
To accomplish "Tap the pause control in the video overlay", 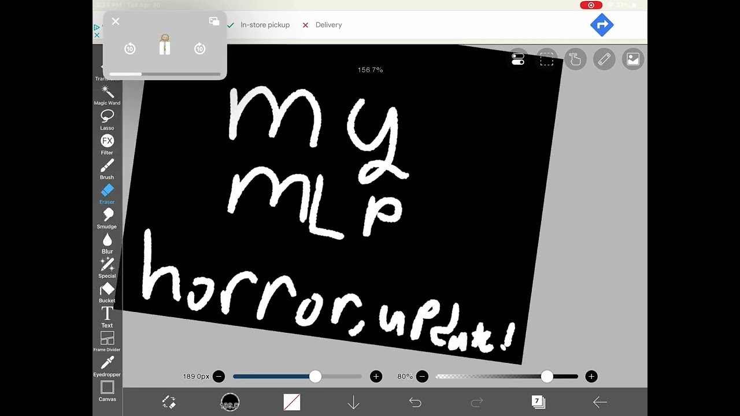I will coord(165,47).
